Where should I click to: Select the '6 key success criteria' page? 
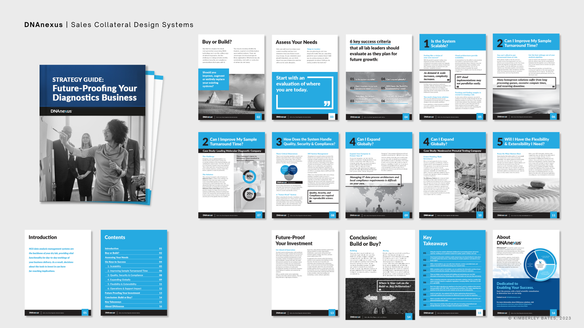pos(379,77)
